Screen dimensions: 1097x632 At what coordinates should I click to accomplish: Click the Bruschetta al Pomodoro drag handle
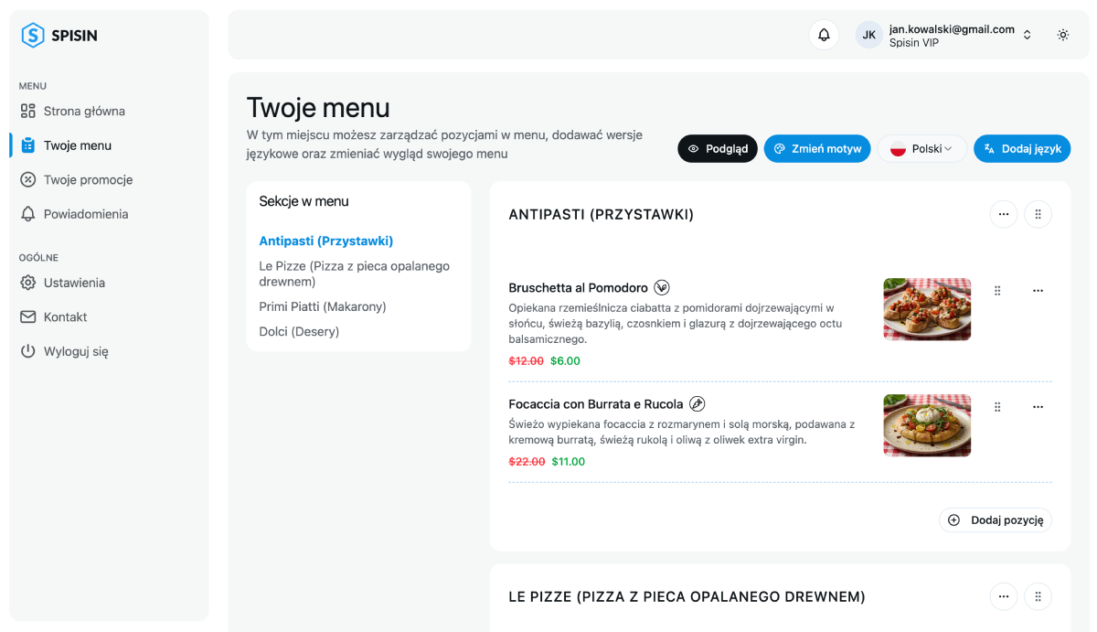coord(997,291)
